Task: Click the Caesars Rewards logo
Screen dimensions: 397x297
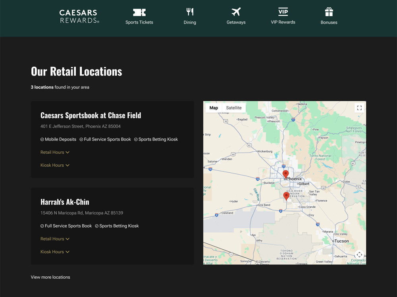Action: point(79,17)
